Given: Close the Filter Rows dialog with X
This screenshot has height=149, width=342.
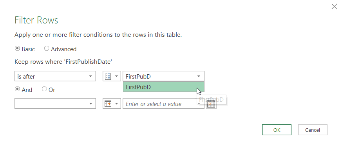Looking at the screenshot, I should point(334,7).
